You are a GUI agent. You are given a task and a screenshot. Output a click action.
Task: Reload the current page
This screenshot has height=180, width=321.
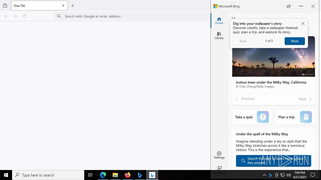coord(24,16)
